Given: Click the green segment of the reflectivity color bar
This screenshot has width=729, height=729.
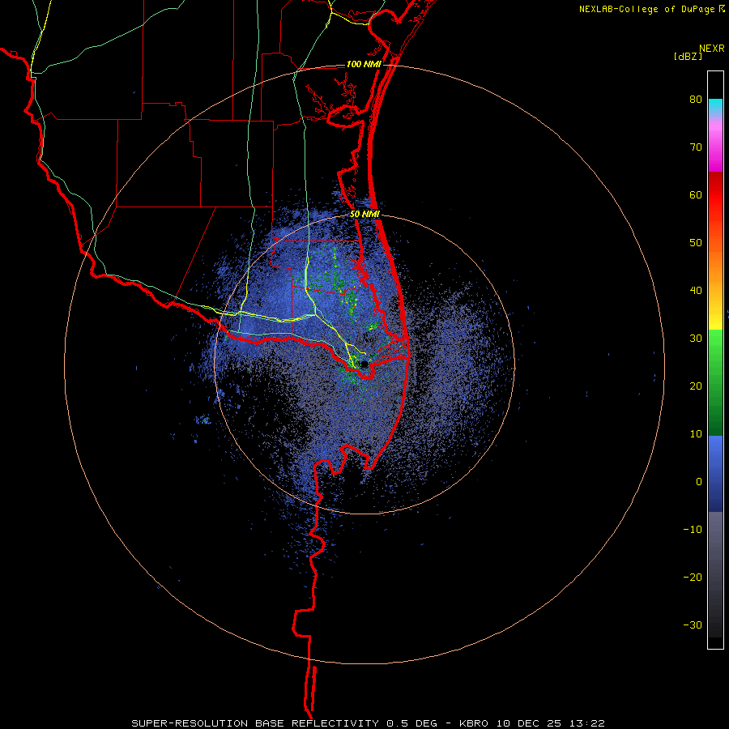Looking at the screenshot, I should (x=715, y=382).
